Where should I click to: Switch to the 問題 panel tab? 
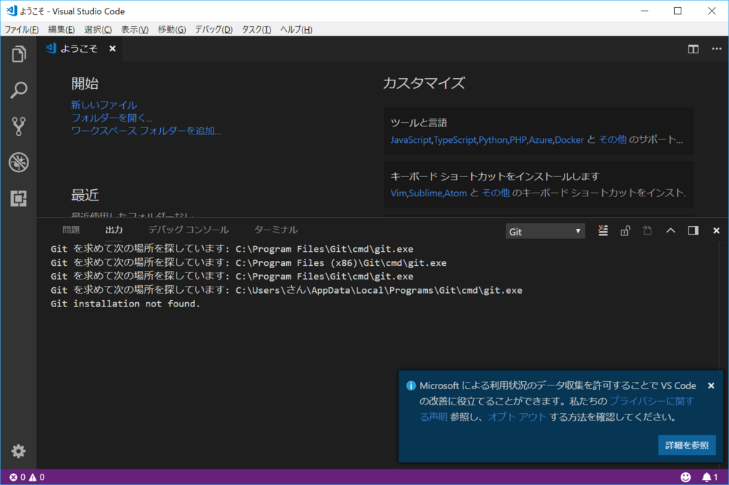(x=71, y=230)
